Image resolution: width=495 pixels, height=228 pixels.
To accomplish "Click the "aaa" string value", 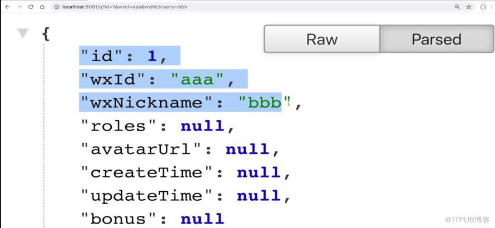I will tap(197, 80).
